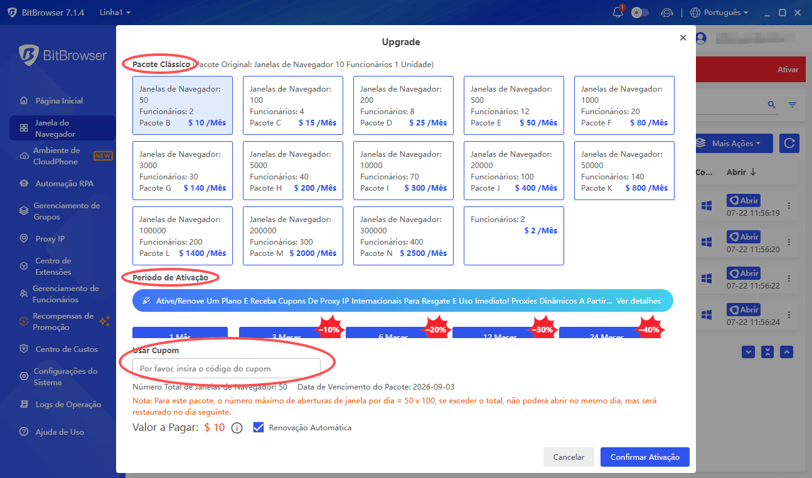This screenshot has height=478, width=812.
Task: Select Pacote G $140 plan
Action: (x=183, y=171)
